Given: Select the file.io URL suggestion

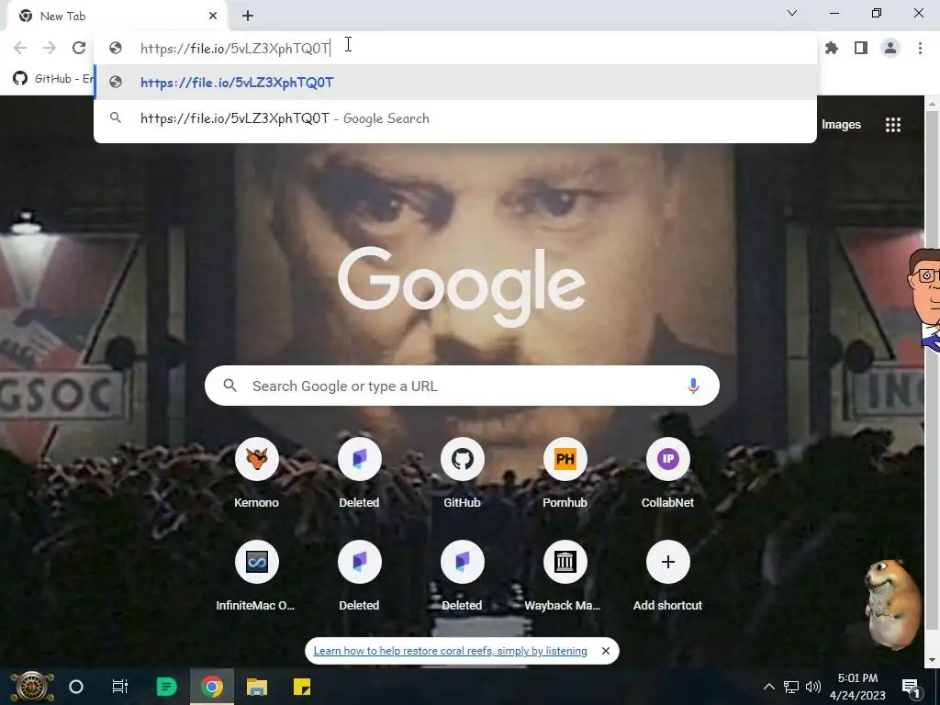Looking at the screenshot, I should pyautogui.click(x=455, y=82).
